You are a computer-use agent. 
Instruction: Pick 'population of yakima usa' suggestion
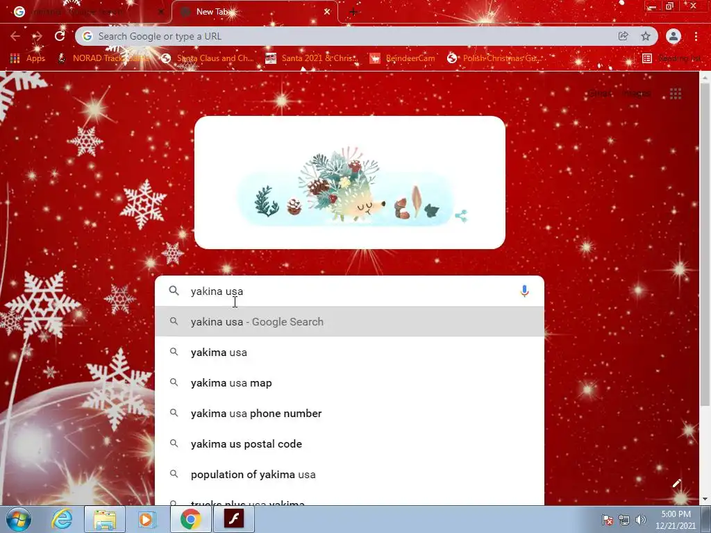tap(349, 475)
